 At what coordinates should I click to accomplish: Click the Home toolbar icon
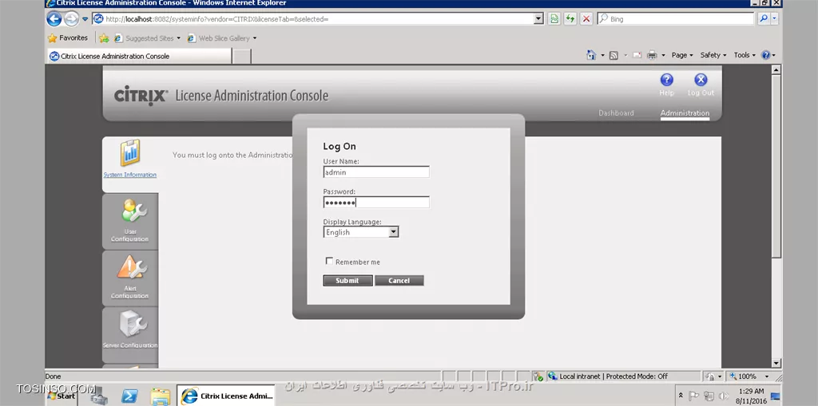coord(591,55)
